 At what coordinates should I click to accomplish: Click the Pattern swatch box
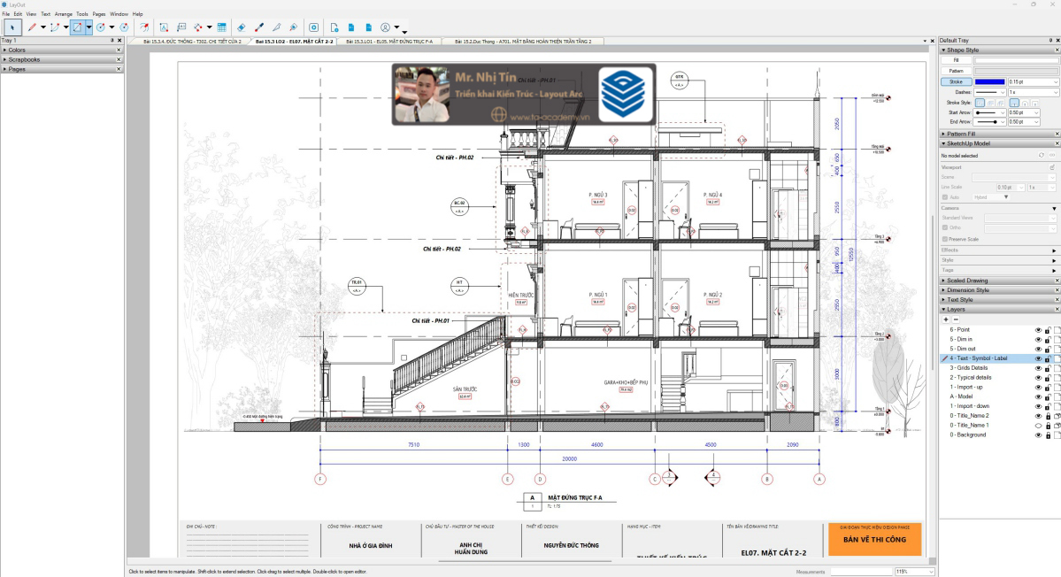[1017, 71]
